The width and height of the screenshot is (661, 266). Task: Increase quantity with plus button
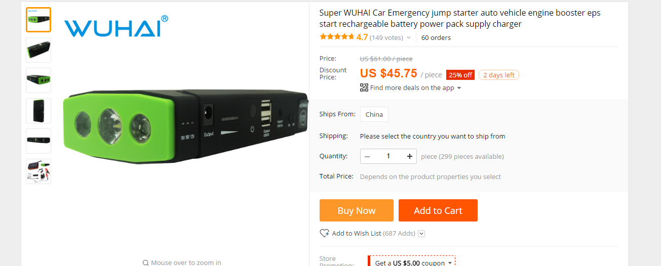click(410, 156)
